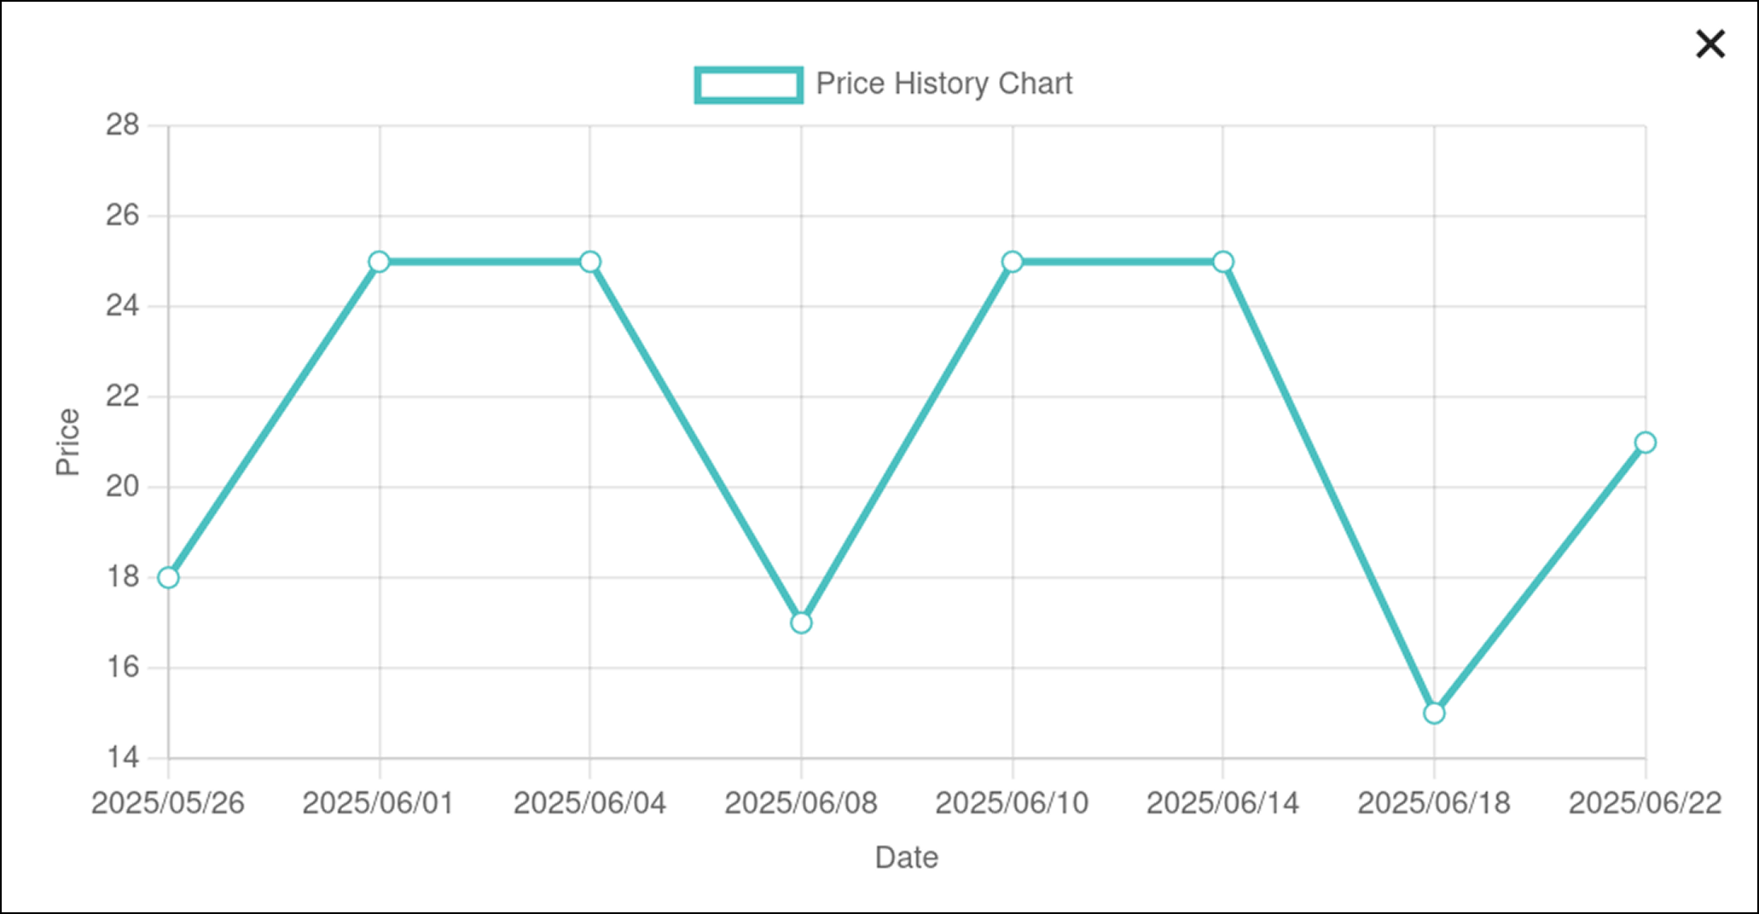This screenshot has width=1759, height=914.
Task: Click the Price History Chart legend label
Action: (943, 84)
